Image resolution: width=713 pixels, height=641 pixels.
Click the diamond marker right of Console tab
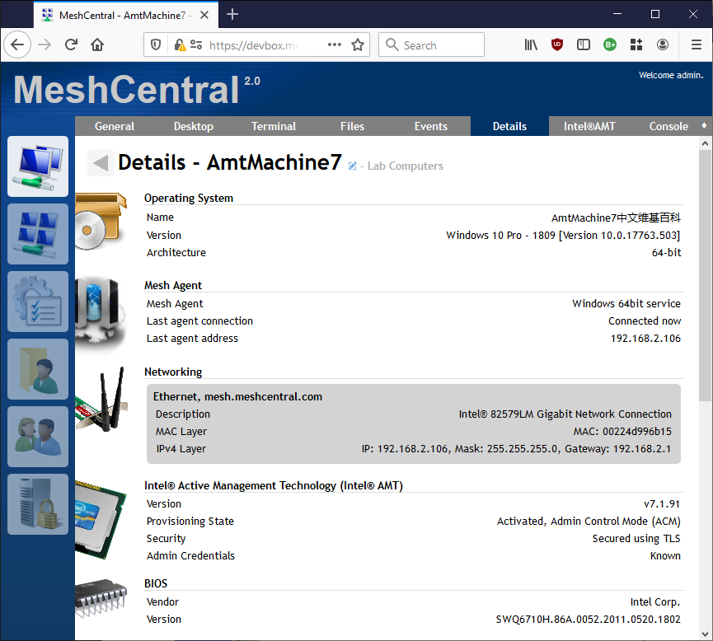704,125
